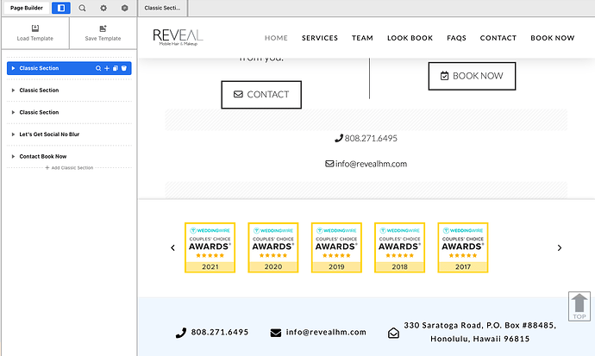Expand the Contact Book Now section
The image size is (595, 356).
tap(13, 157)
